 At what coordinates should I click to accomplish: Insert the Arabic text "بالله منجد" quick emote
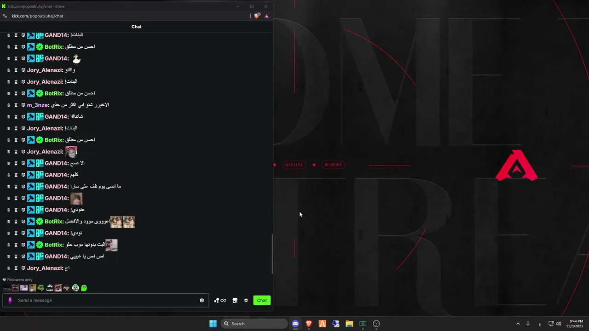(50, 288)
